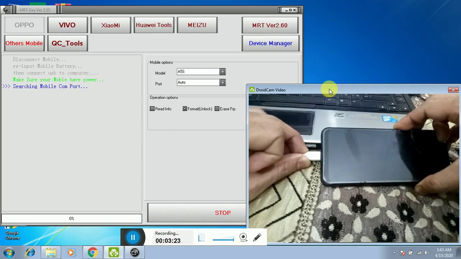This screenshot has width=461, height=259.
Task: Click log line 're-input Mobile Battery...'
Action: (48, 66)
